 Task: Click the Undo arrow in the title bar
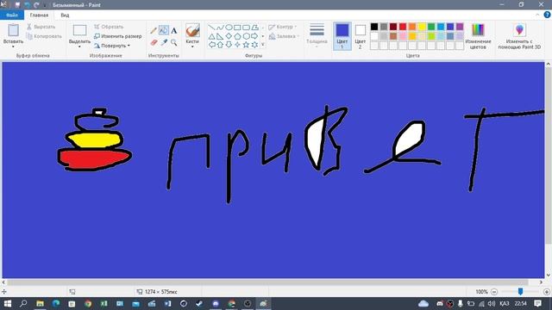point(27,5)
